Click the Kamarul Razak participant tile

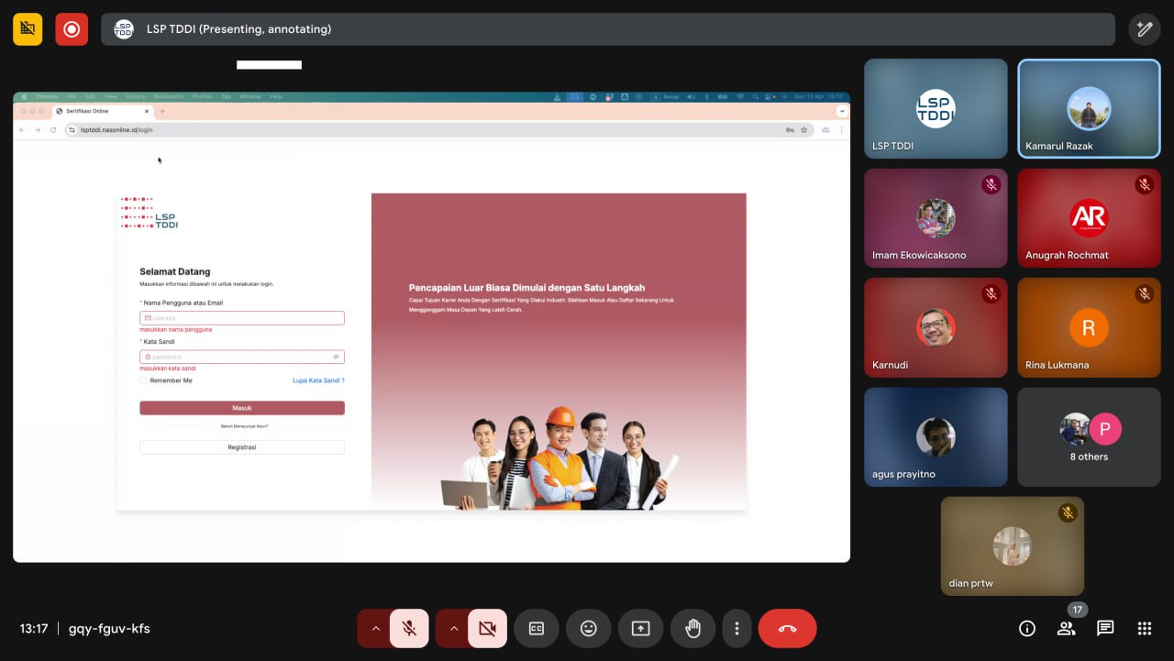(1089, 109)
